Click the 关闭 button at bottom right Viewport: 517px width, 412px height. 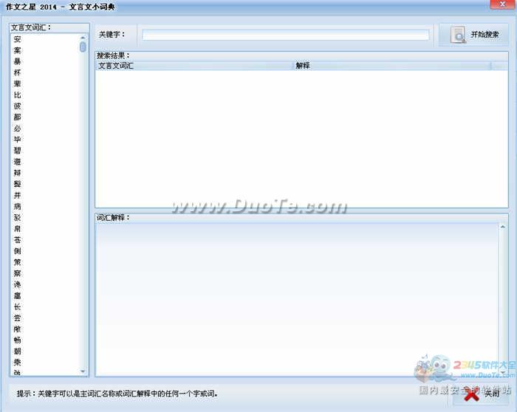point(481,394)
